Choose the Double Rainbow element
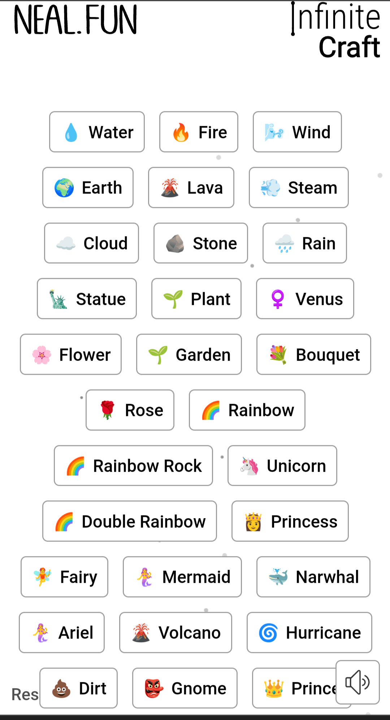 click(129, 521)
